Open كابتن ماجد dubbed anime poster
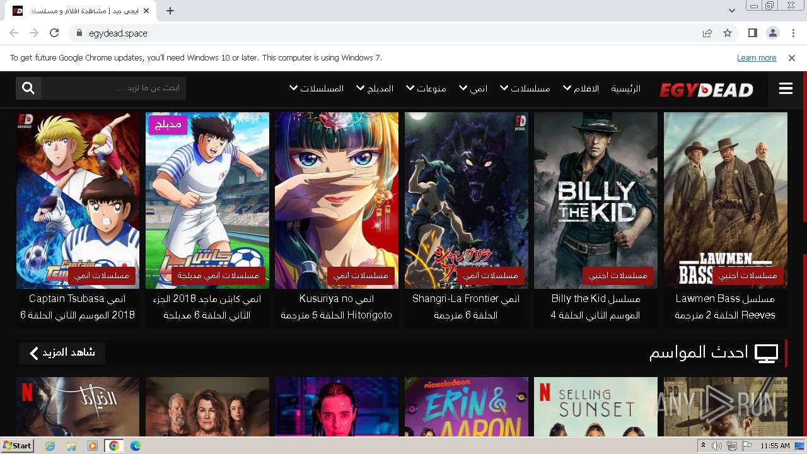 click(x=207, y=201)
